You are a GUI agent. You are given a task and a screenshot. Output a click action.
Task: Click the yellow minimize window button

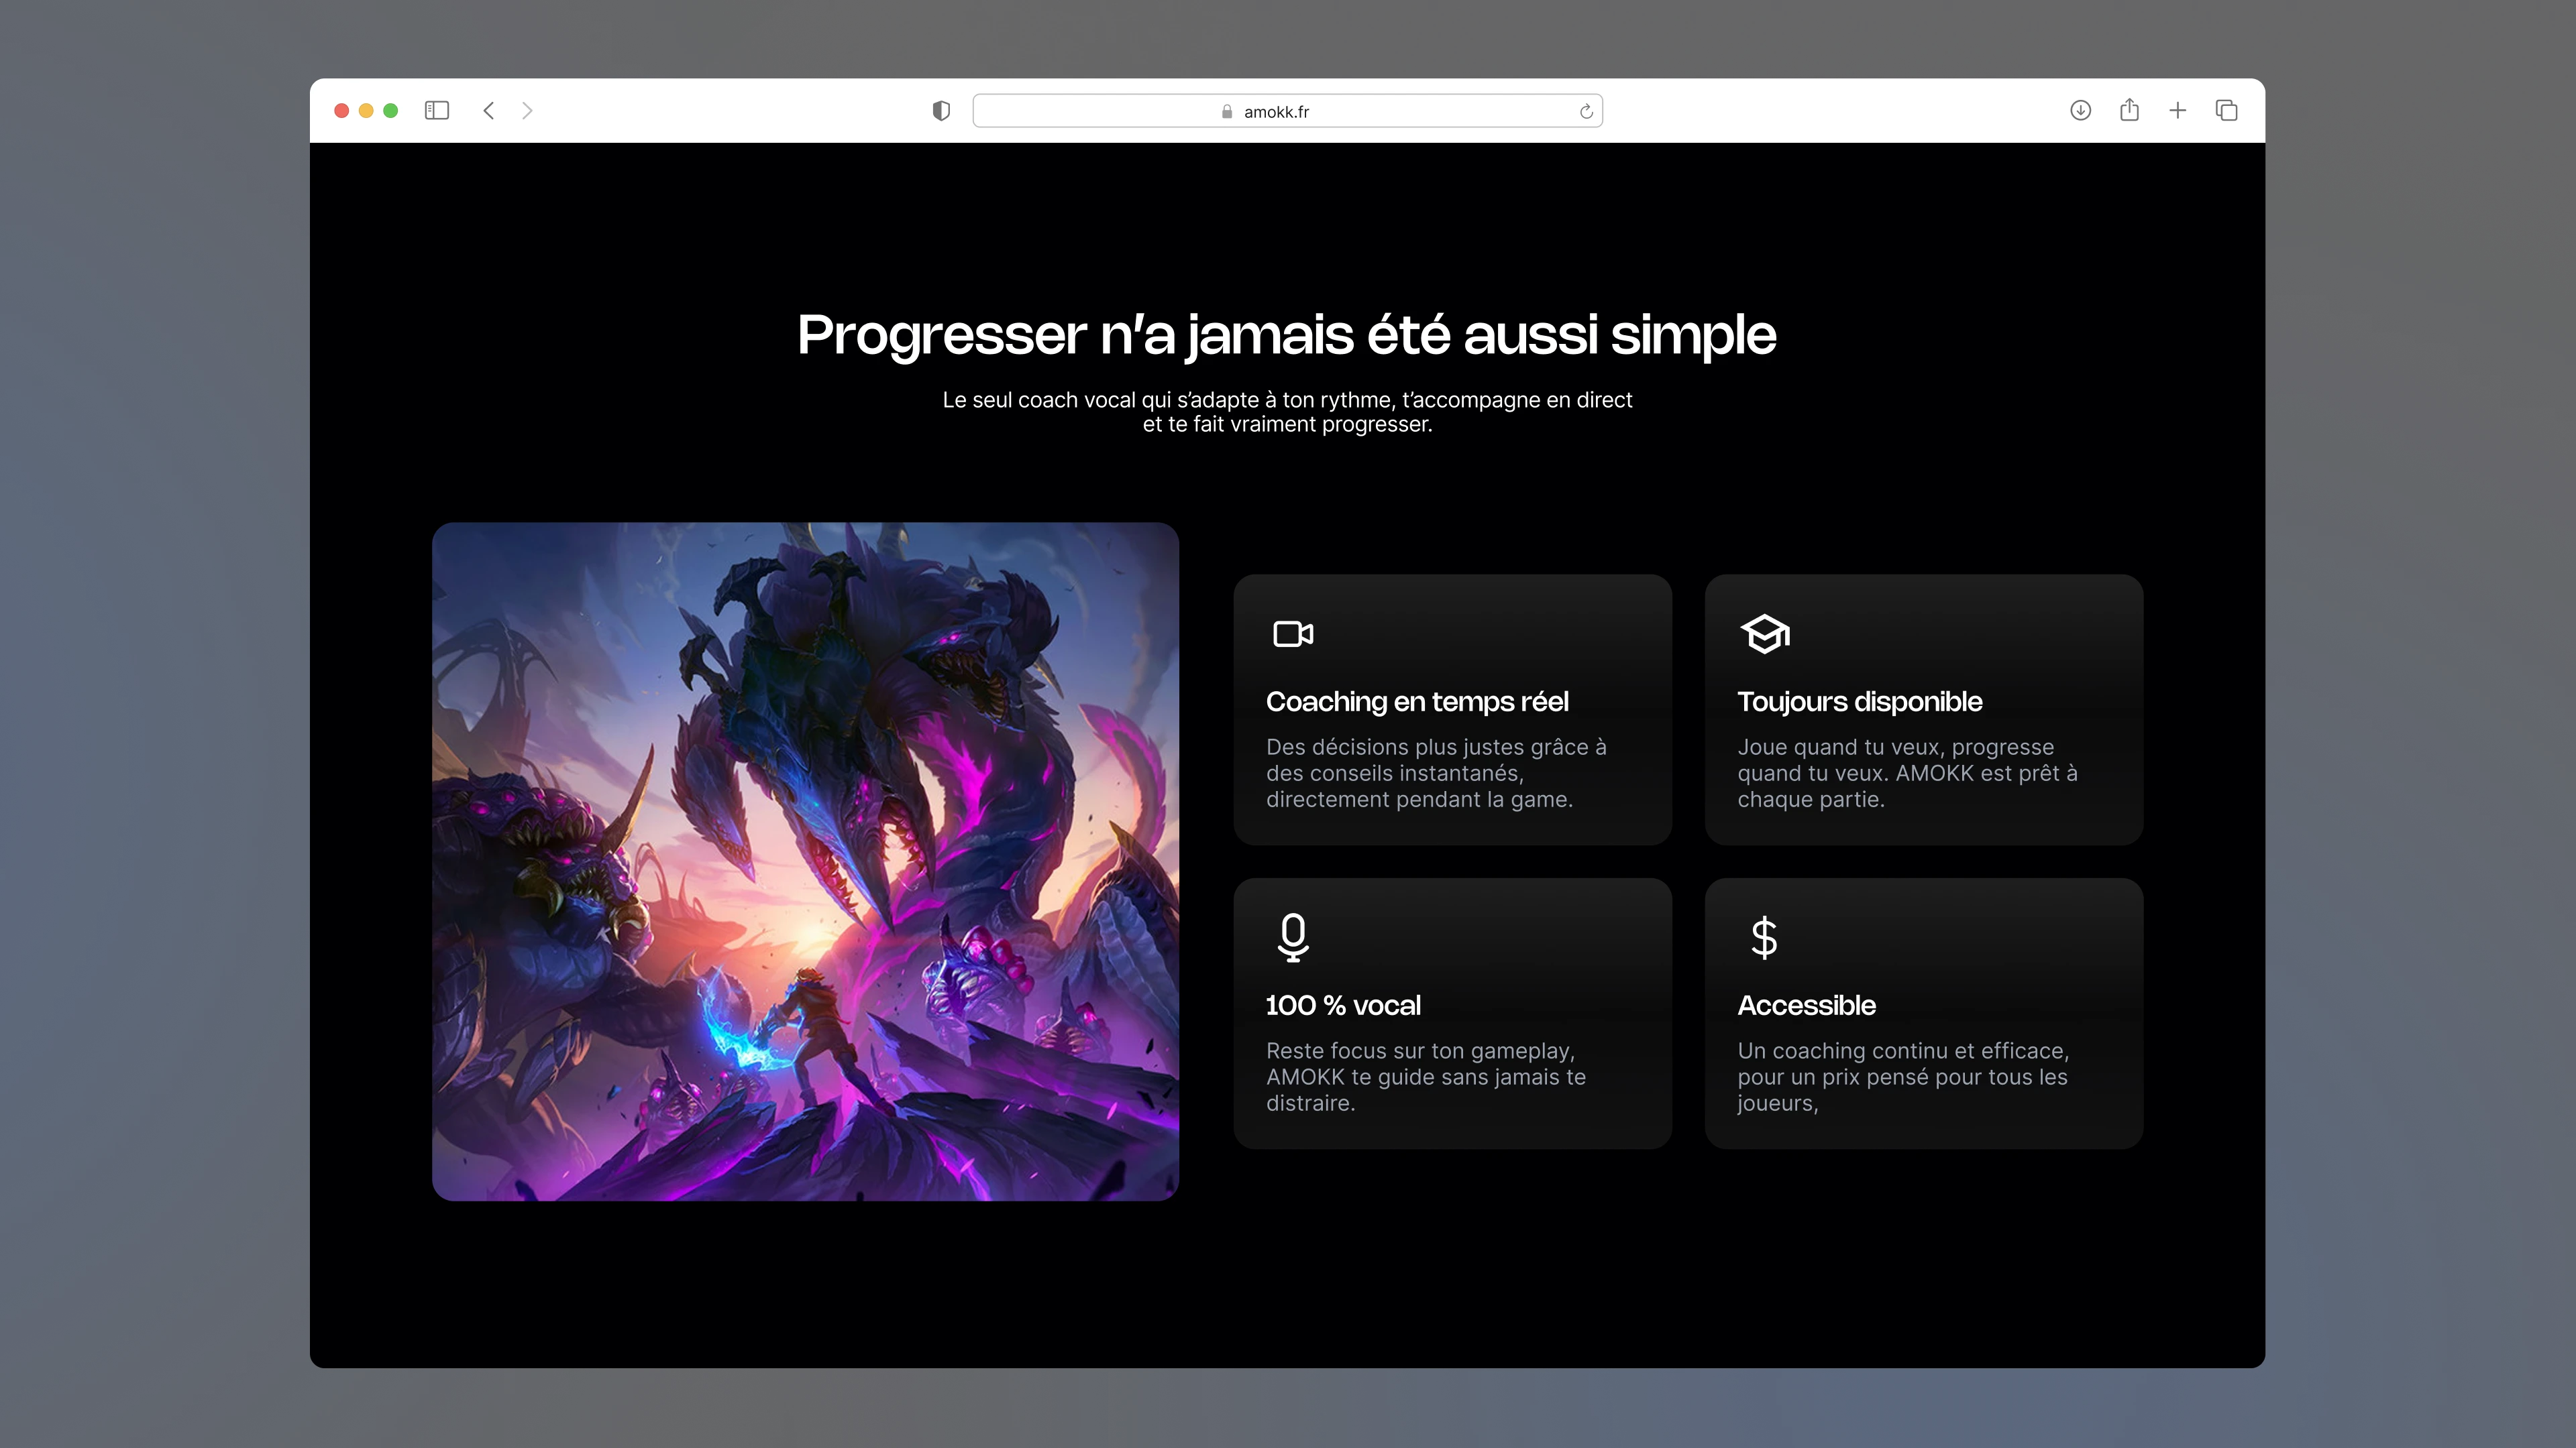(366, 111)
